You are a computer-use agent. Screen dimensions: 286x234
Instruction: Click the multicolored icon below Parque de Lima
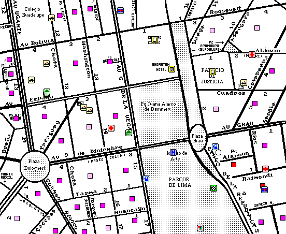pos(201,228)
